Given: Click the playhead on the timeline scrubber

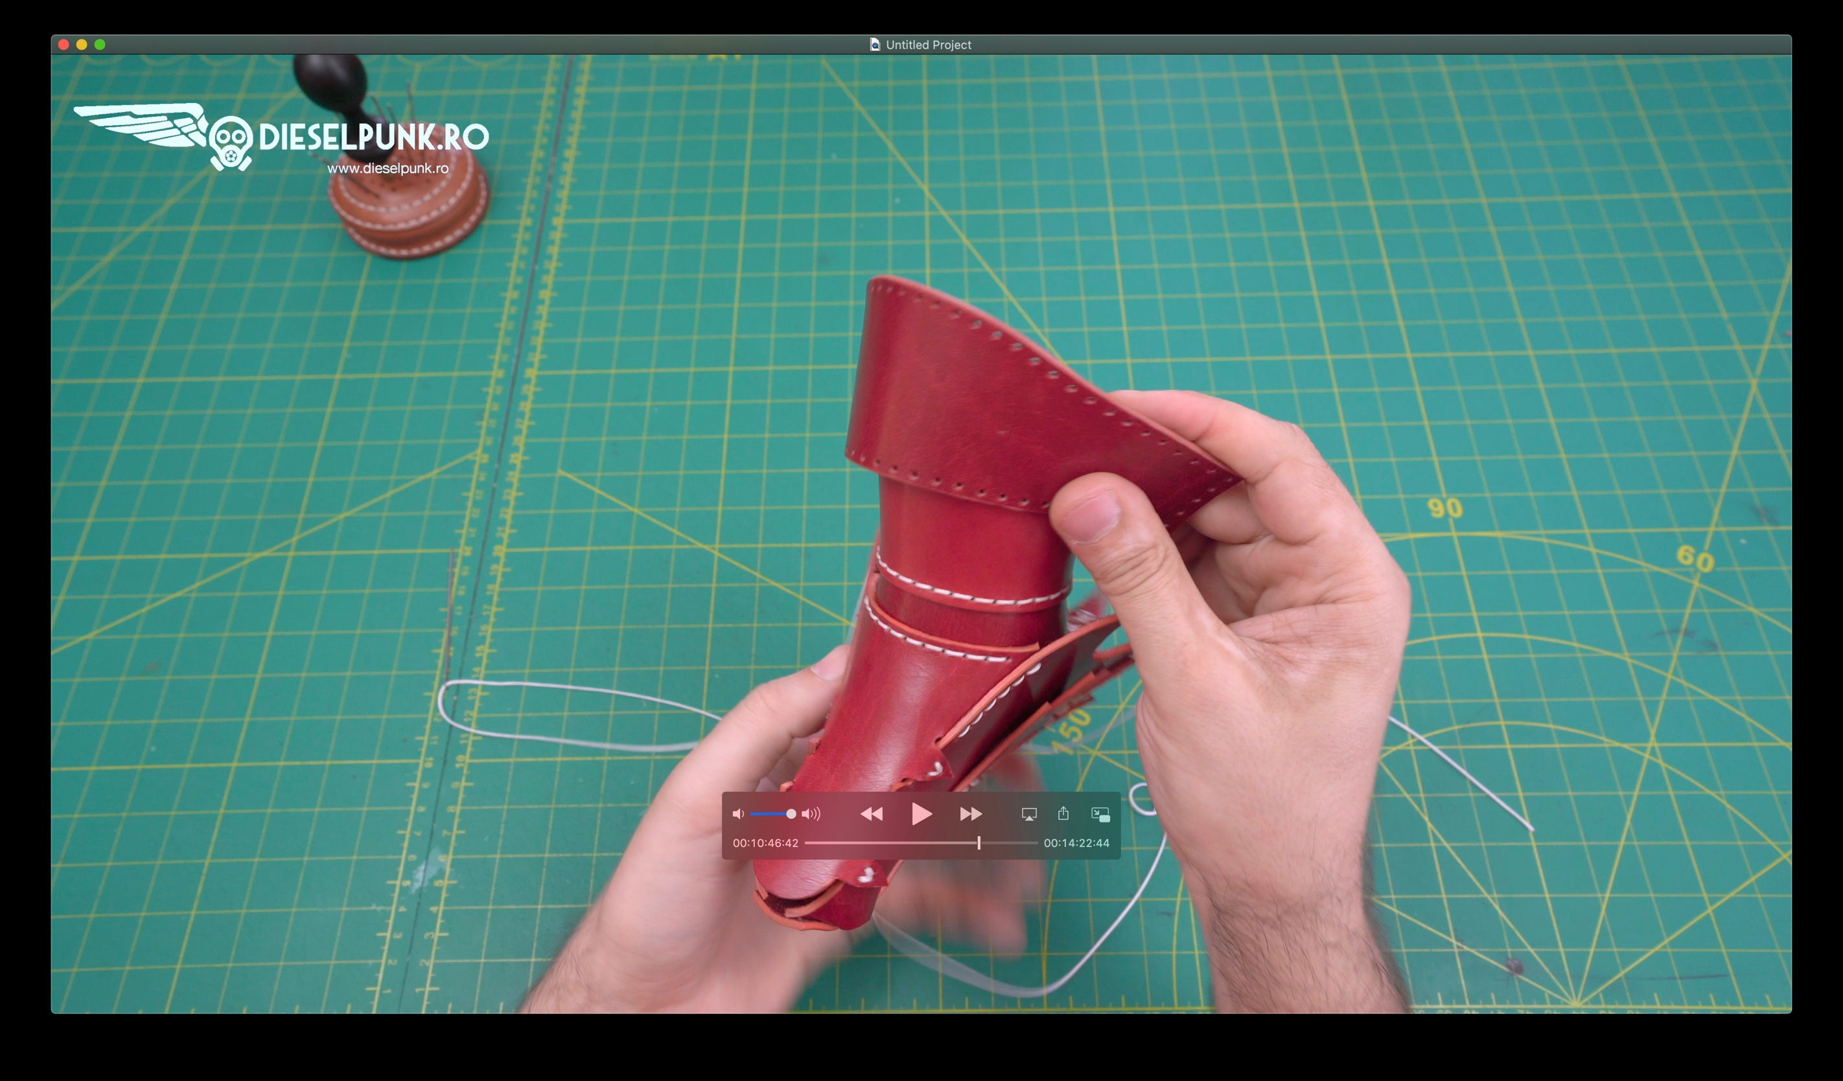Looking at the screenshot, I should [979, 843].
